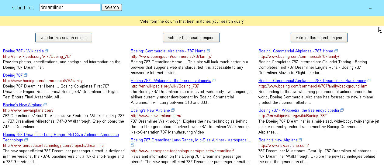Screen dimensions: 384x165
Task: Click URL ending in '787family/background.html'
Action: pyautogui.click(x=313, y=86)
